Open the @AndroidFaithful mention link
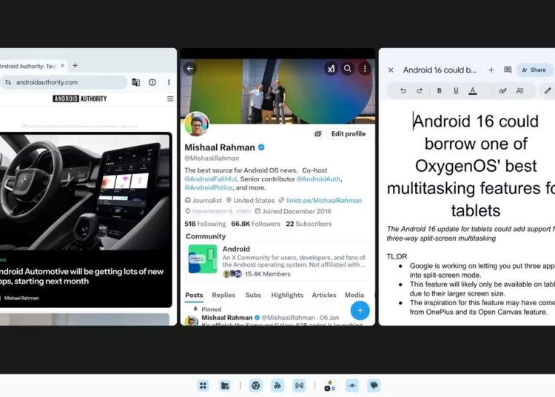Viewport: 555px width, 397px height. point(211,179)
